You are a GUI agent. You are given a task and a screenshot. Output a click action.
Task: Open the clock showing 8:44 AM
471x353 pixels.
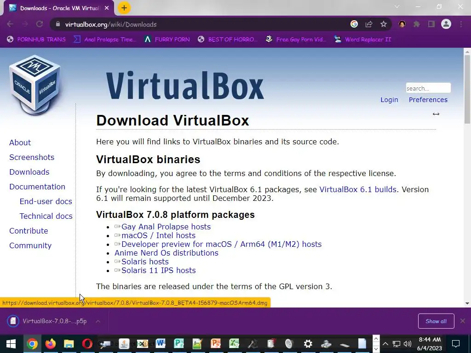(x=430, y=344)
